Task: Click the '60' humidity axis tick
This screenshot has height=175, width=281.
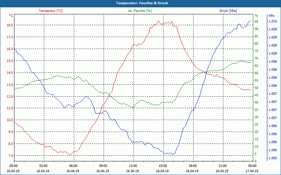Action: click(x=256, y=73)
